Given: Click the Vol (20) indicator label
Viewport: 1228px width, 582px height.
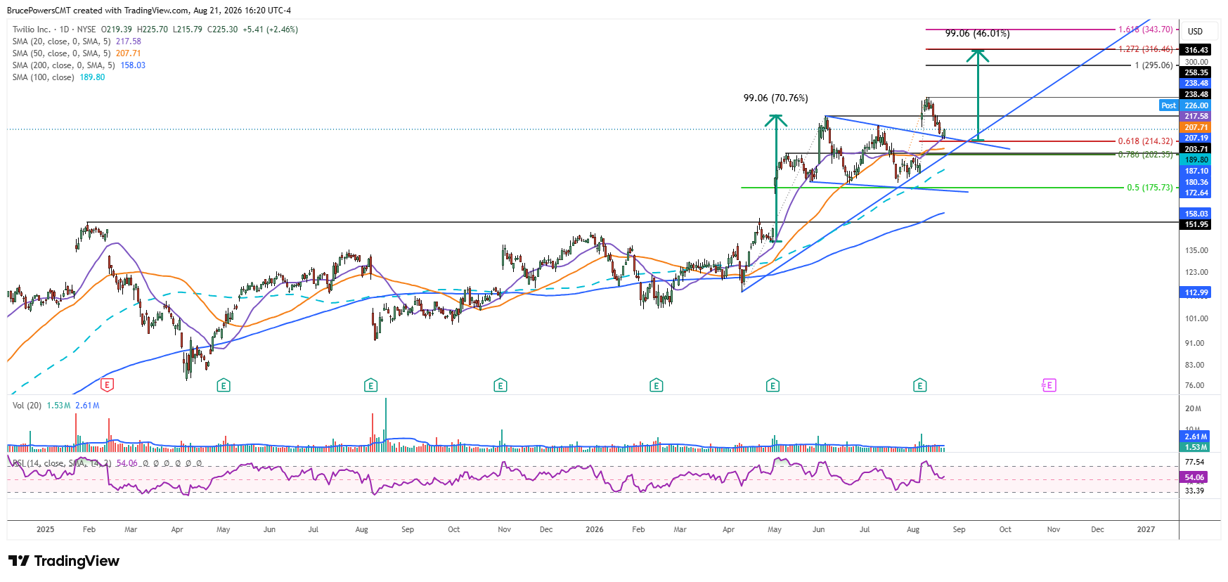Looking at the screenshot, I should coord(27,406).
